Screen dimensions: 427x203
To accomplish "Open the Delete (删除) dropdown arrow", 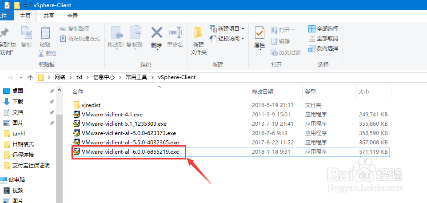I will point(157,49).
